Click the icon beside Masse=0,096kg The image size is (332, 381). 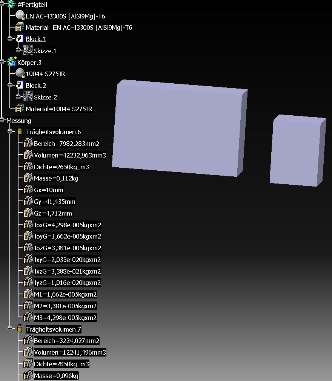(x=28, y=375)
